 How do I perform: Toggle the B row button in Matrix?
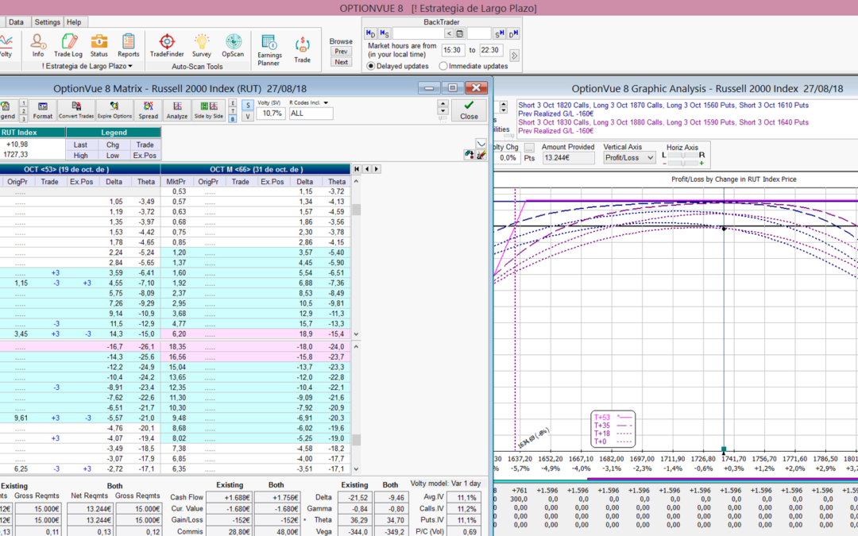[x=233, y=118]
